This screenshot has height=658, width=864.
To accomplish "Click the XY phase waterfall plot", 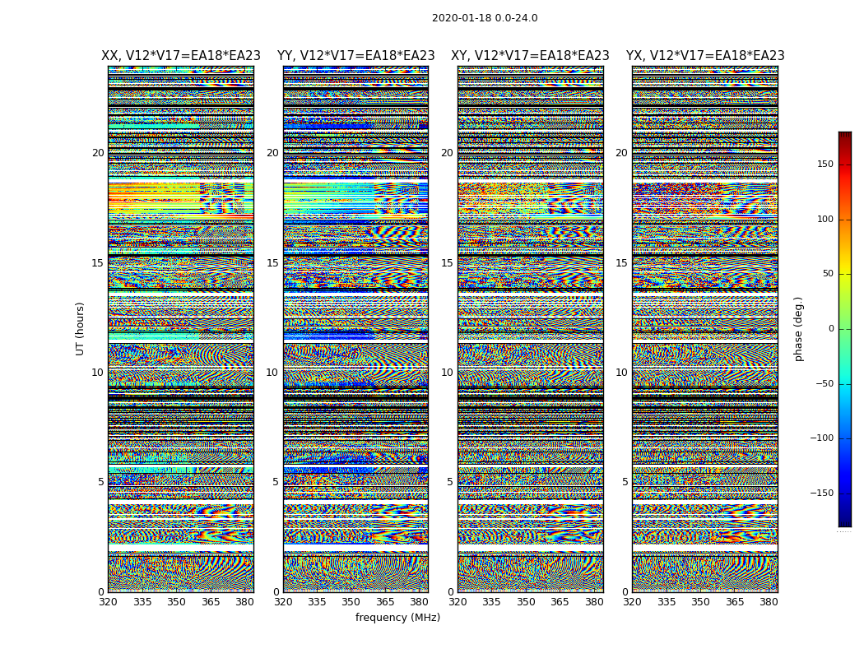I will [530, 329].
